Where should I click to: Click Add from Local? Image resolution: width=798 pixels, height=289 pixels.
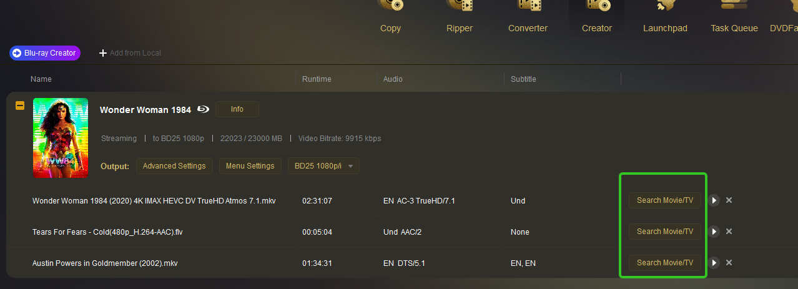pyautogui.click(x=130, y=53)
